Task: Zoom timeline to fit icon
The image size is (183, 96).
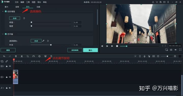Action: coord(154,56)
